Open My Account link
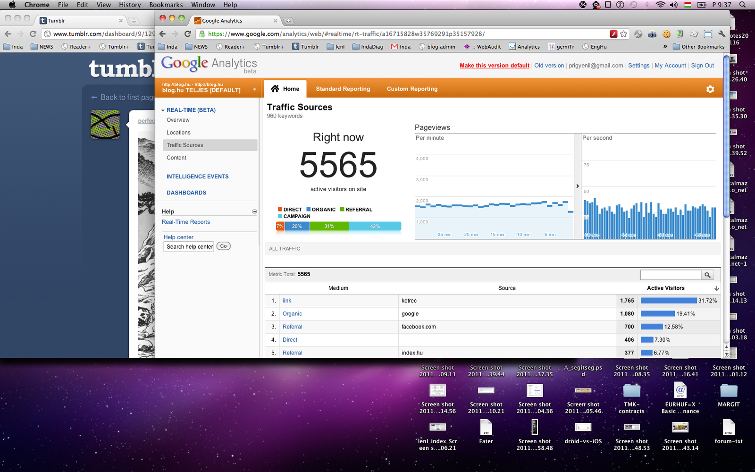Image resolution: width=755 pixels, height=472 pixels. (670, 66)
